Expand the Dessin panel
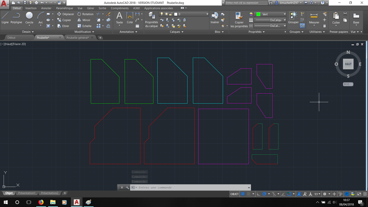 pos(28,32)
